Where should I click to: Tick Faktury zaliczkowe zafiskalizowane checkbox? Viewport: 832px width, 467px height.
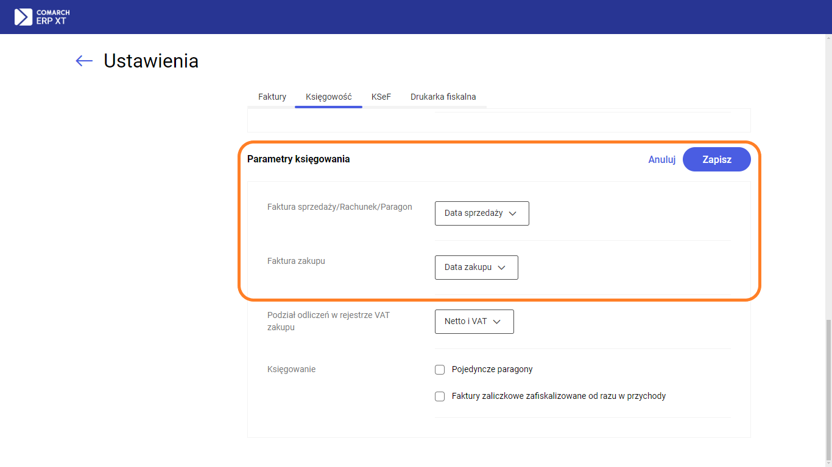pos(440,396)
